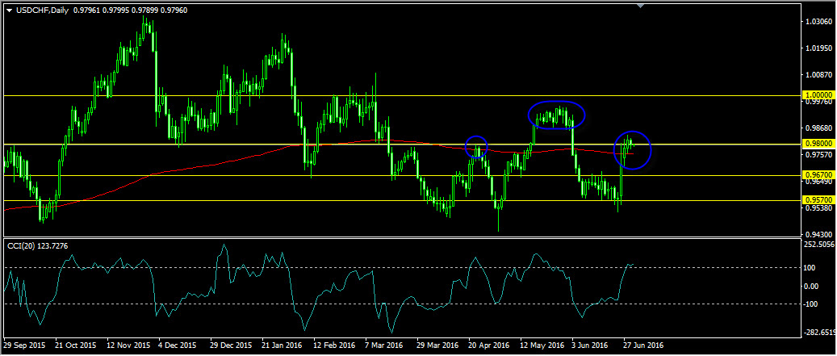Click the yellow 0.95700 price label
The width and height of the screenshot is (837, 356).
pyautogui.click(x=818, y=199)
